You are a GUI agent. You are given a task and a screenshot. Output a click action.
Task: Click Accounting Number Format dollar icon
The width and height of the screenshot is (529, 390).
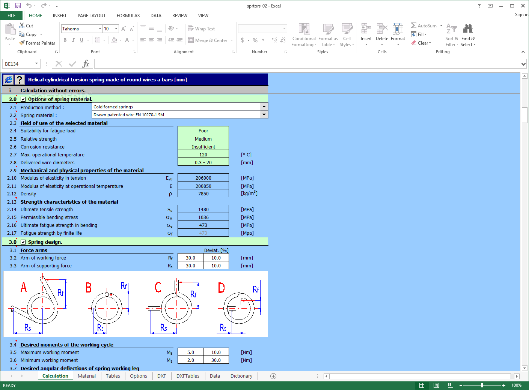click(x=243, y=40)
